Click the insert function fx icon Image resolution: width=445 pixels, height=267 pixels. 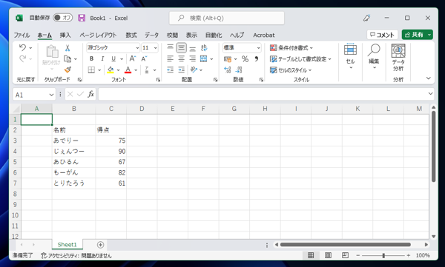pyautogui.click(x=90, y=94)
